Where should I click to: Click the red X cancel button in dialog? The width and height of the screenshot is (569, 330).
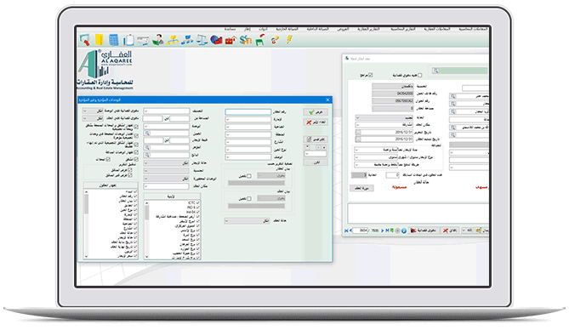(316, 122)
